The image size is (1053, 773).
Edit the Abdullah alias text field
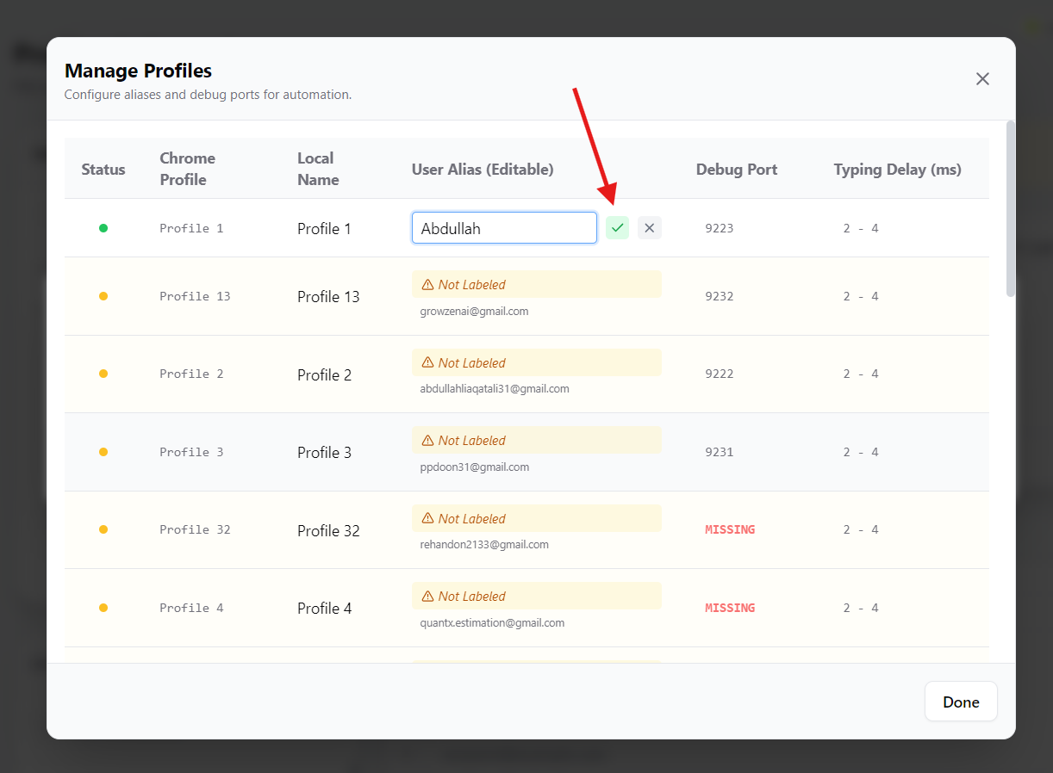point(504,228)
